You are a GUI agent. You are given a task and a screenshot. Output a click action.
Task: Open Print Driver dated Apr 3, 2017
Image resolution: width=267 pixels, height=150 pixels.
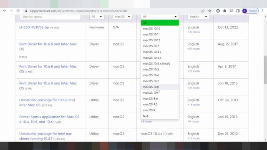(48, 69)
